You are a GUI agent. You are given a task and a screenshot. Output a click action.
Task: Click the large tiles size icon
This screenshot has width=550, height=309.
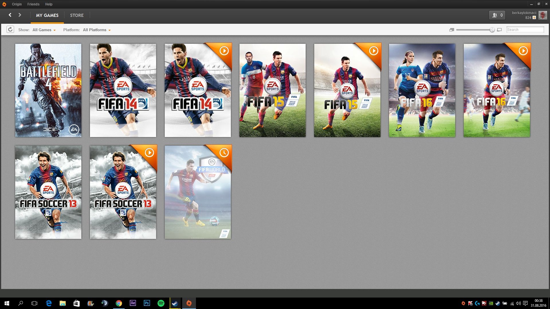(x=499, y=30)
